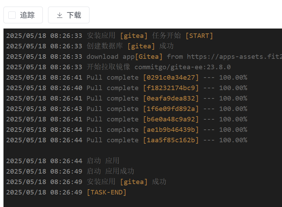
Task: Click image name commitgo/gitea-ee:23.8.0
Action: [182, 67]
